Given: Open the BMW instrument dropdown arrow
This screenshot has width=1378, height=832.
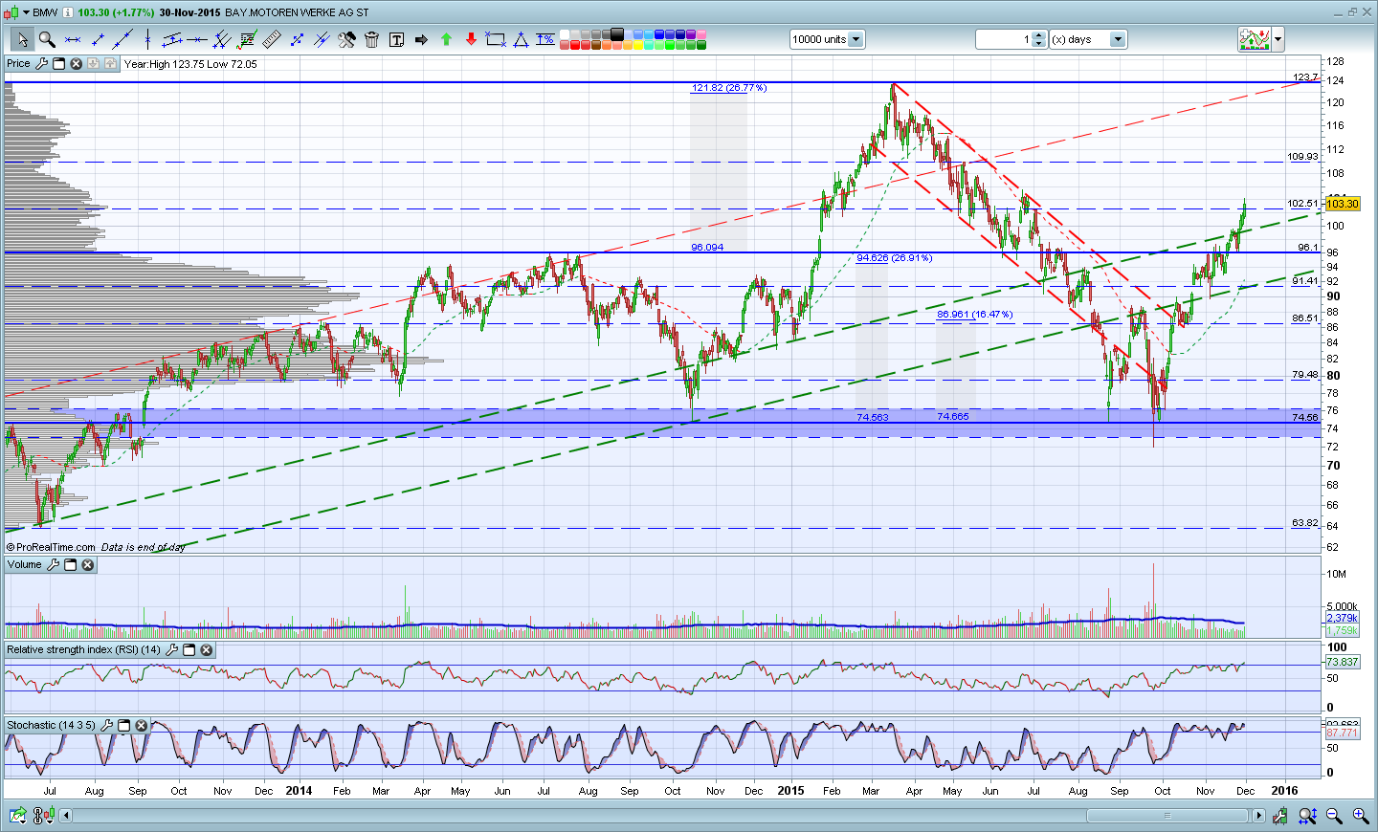Looking at the screenshot, I should pos(25,12).
